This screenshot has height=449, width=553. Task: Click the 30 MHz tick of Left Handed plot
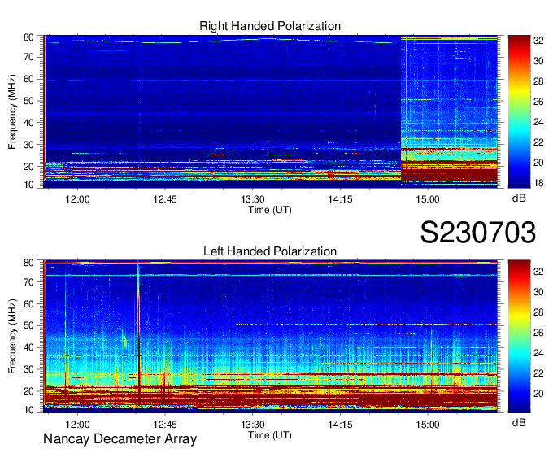[x=28, y=369]
